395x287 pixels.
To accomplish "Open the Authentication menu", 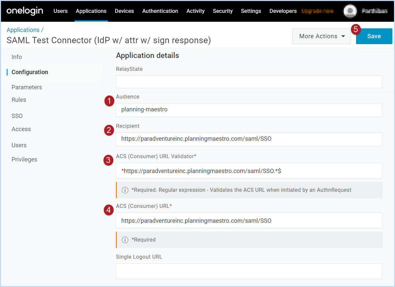I will (160, 11).
